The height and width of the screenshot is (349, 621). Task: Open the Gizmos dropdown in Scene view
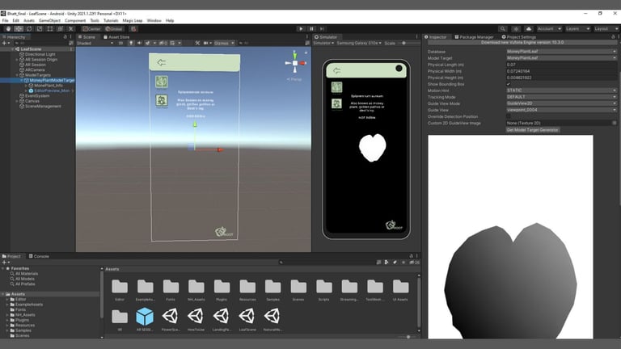coord(224,43)
